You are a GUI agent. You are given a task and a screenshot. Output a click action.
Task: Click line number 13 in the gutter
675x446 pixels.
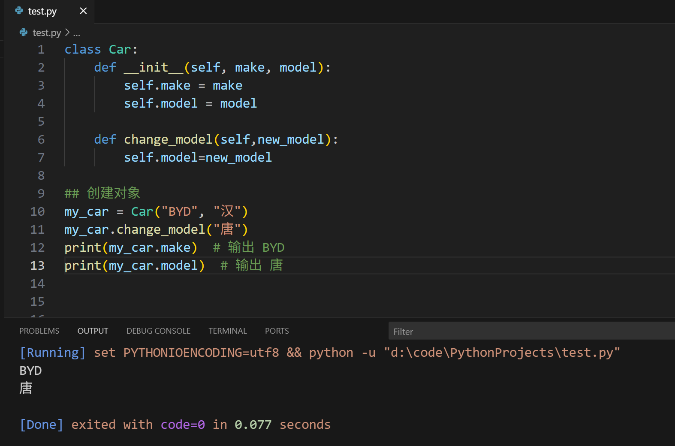37,266
